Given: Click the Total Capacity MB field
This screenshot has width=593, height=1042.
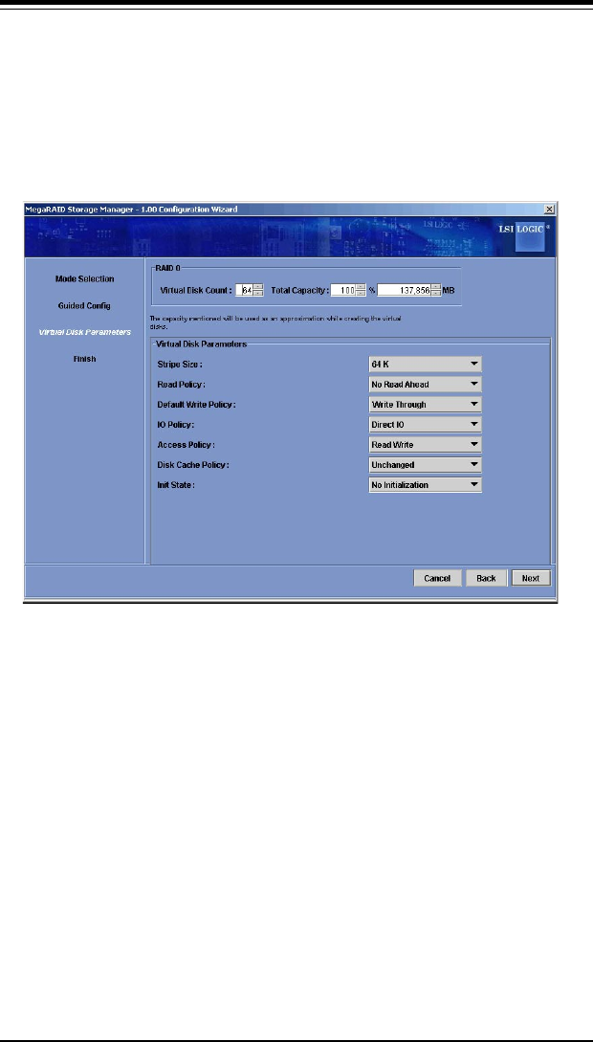Looking at the screenshot, I should pyautogui.click(x=404, y=290).
